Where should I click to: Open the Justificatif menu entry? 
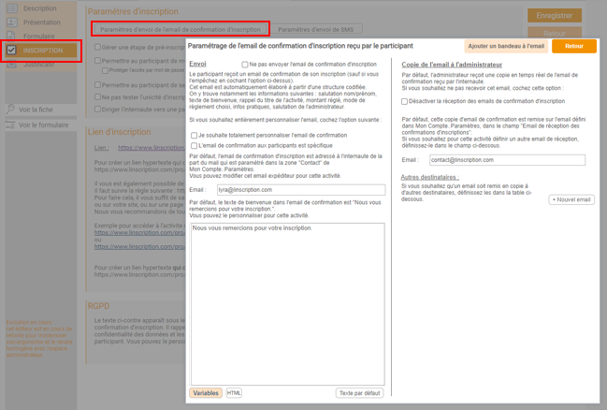[x=38, y=65]
